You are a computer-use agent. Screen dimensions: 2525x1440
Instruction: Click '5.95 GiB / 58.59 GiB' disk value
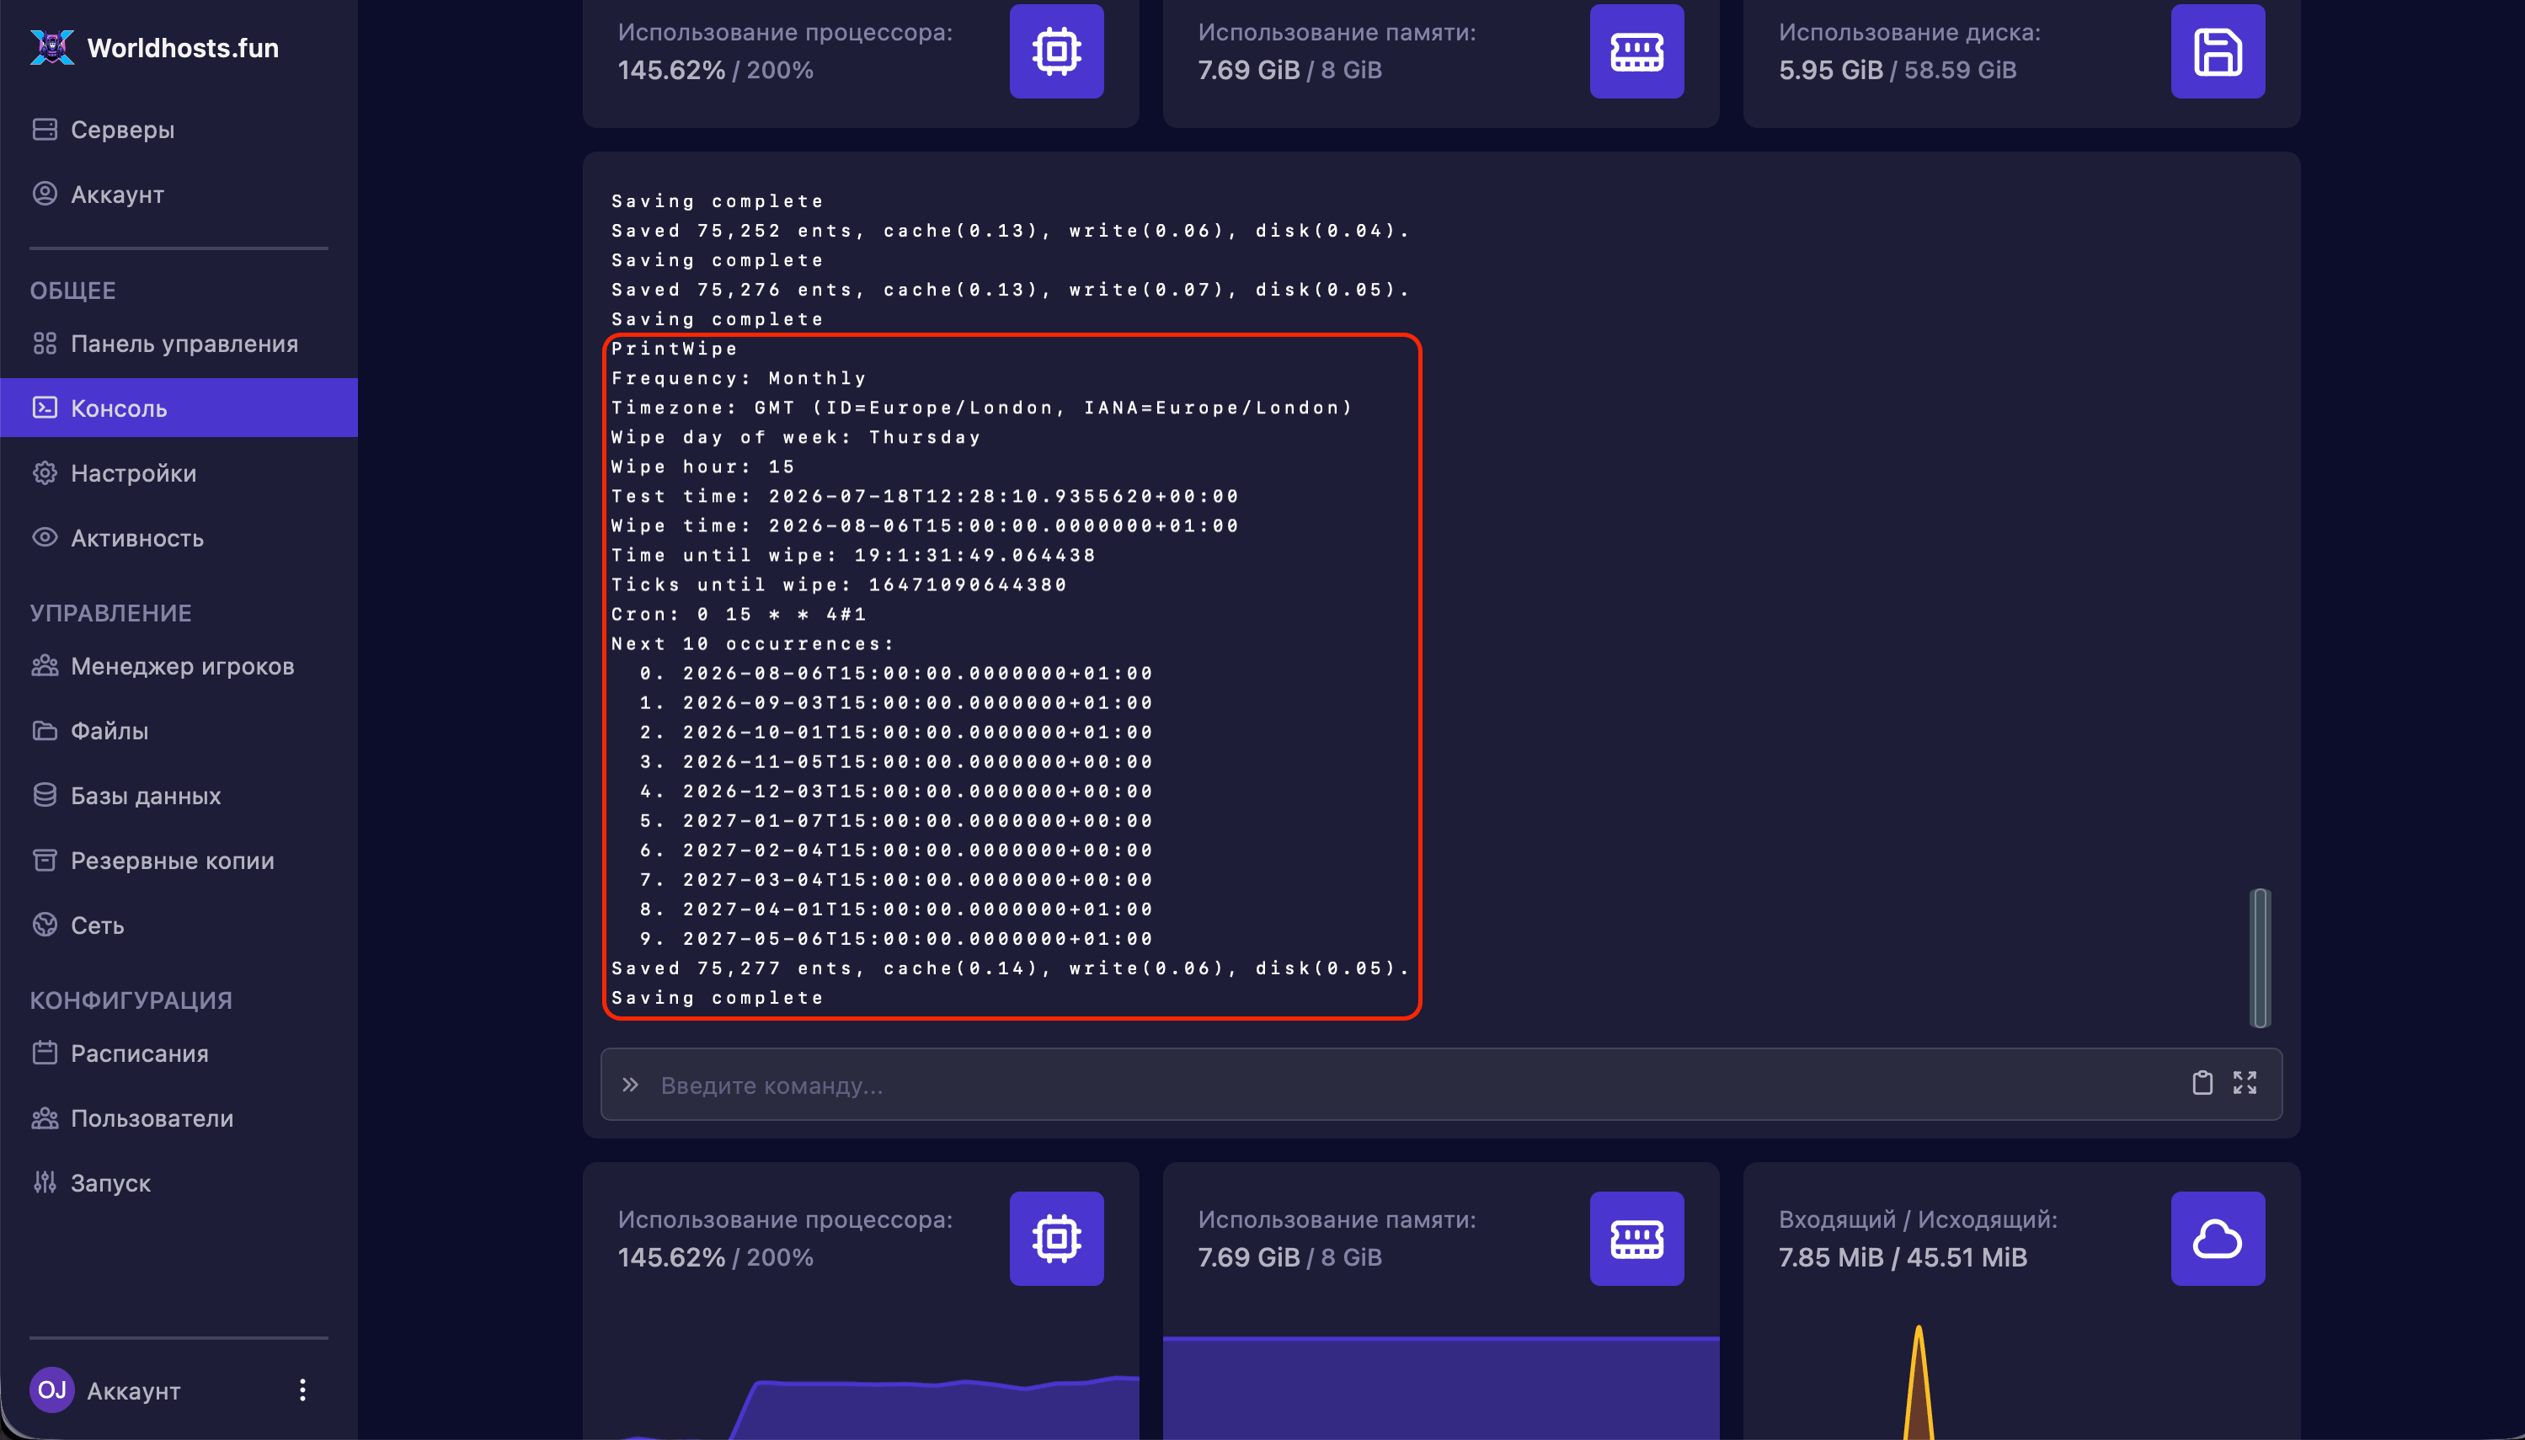pyautogui.click(x=1897, y=70)
